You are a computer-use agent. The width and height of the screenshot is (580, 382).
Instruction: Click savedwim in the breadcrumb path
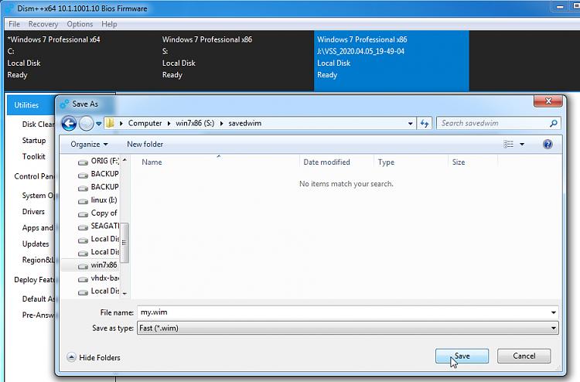tap(245, 123)
